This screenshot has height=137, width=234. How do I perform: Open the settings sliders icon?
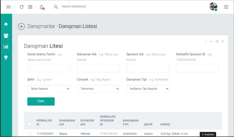pos(226,7)
